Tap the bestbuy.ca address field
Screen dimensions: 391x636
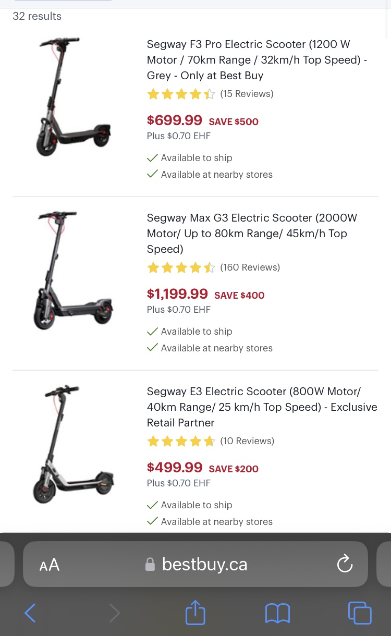(195, 564)
